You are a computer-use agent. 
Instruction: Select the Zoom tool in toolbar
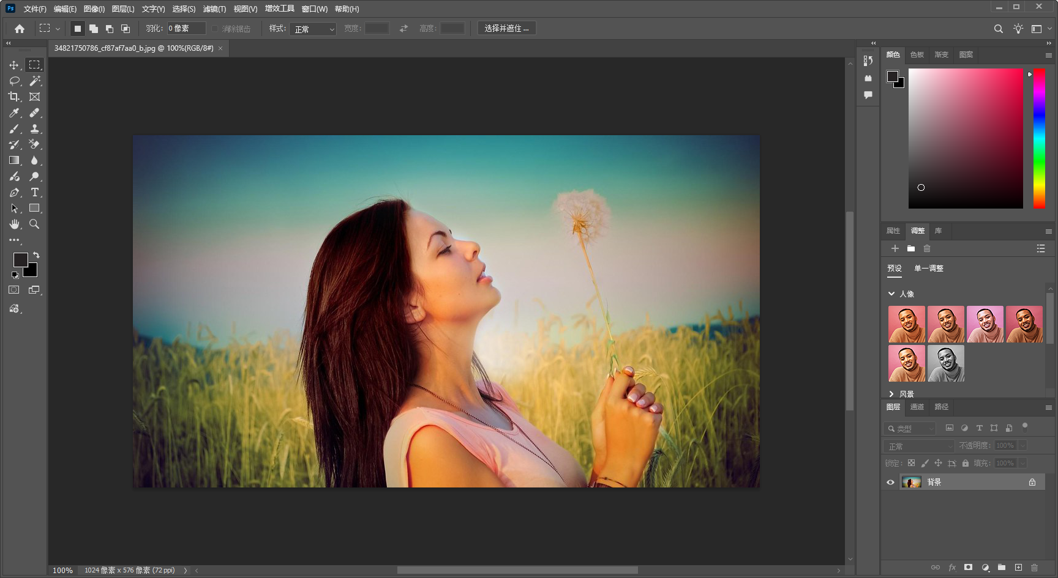[x=35, y=224]
